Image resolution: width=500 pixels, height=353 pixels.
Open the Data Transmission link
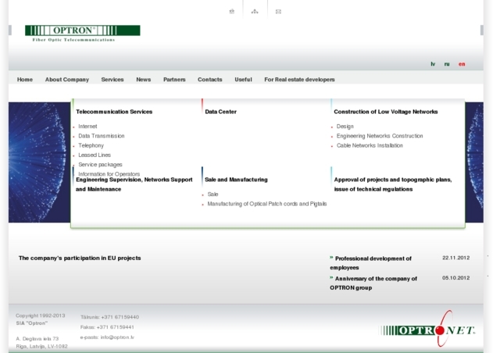pyautogui.click(x=101, y=136)
